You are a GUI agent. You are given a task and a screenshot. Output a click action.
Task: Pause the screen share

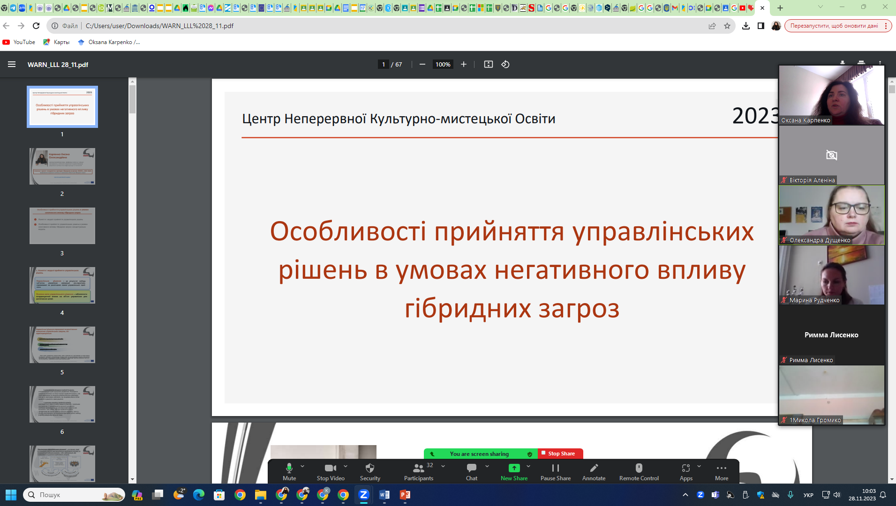coord(556,471)
